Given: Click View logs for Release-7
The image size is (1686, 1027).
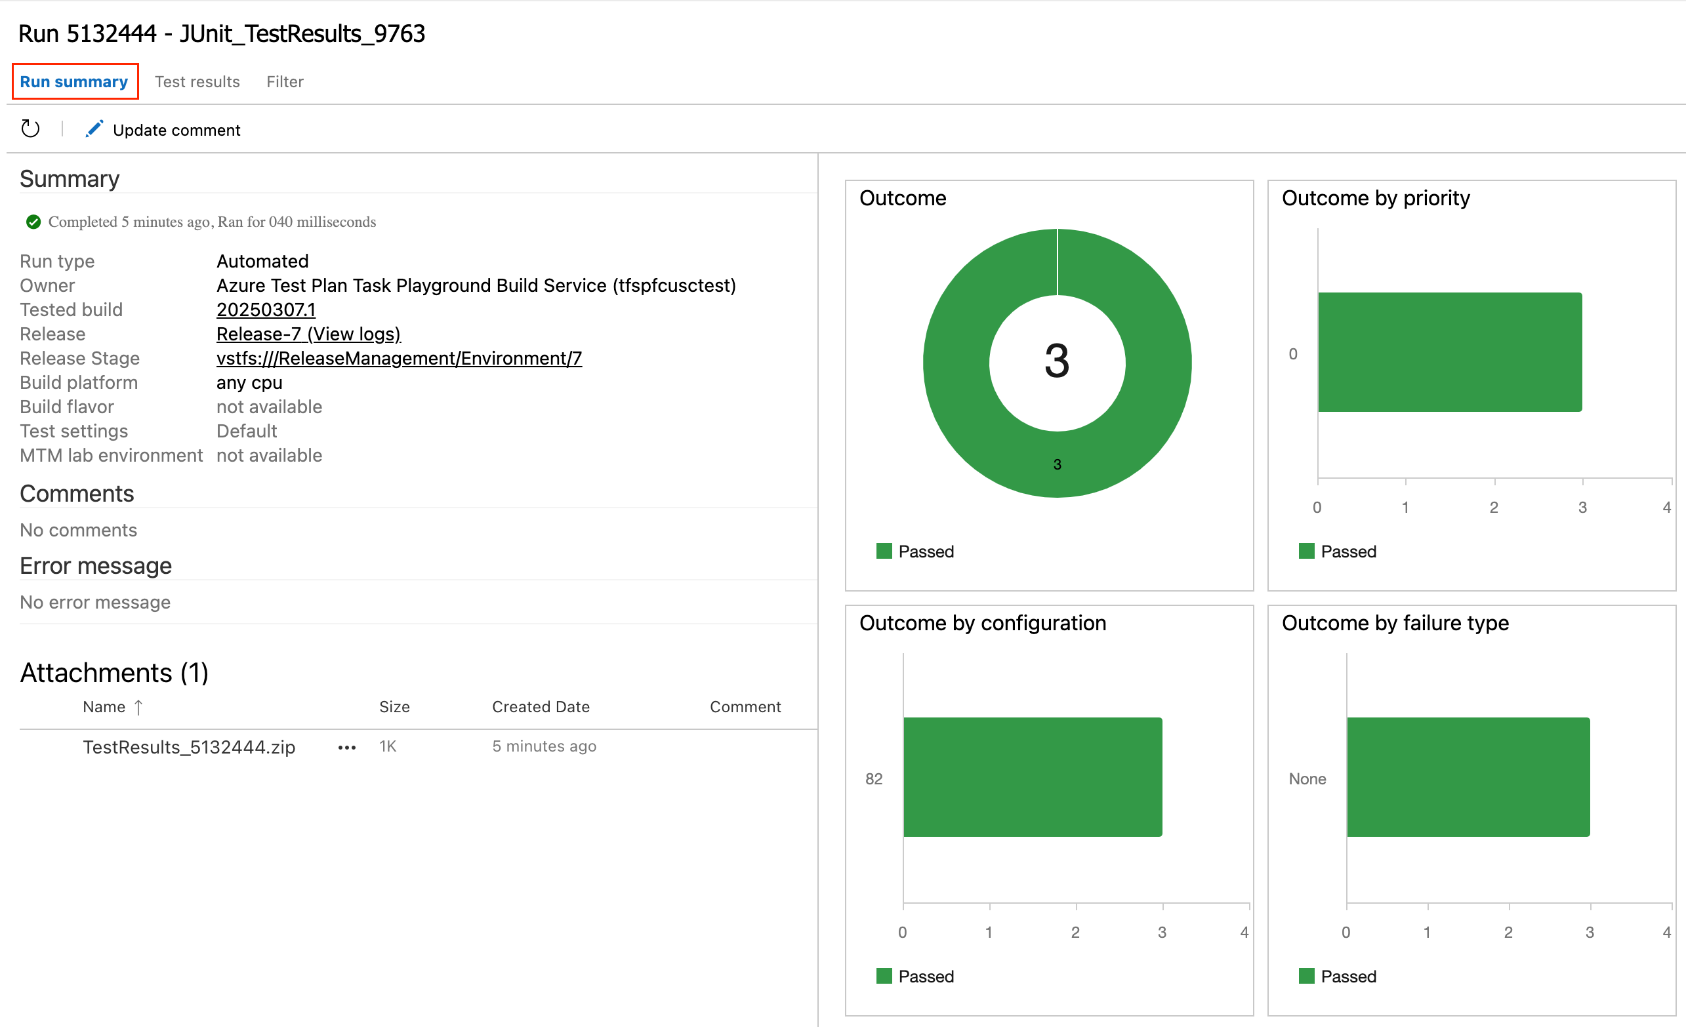Looking at the screenshot, I should (354, 334).
